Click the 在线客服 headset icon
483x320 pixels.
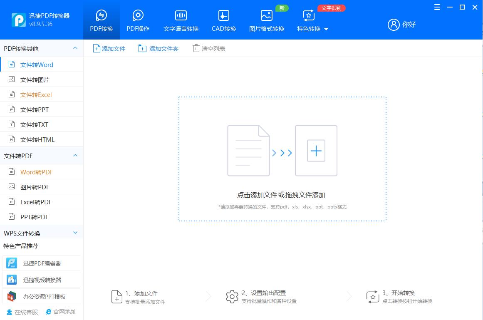[x=9, y=312]
